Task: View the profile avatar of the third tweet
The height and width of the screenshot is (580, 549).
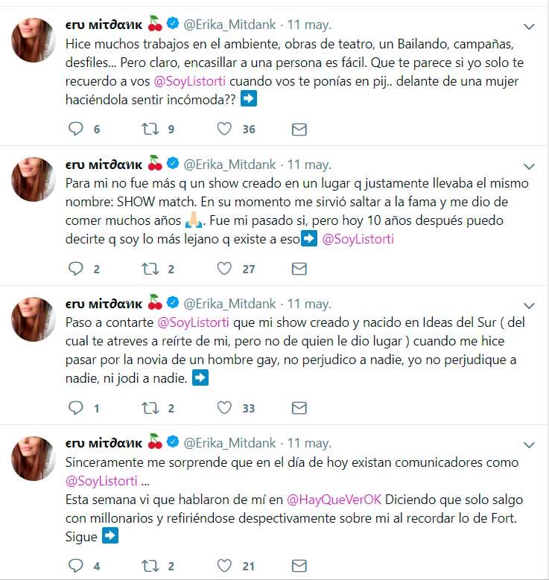Action: 34,319
